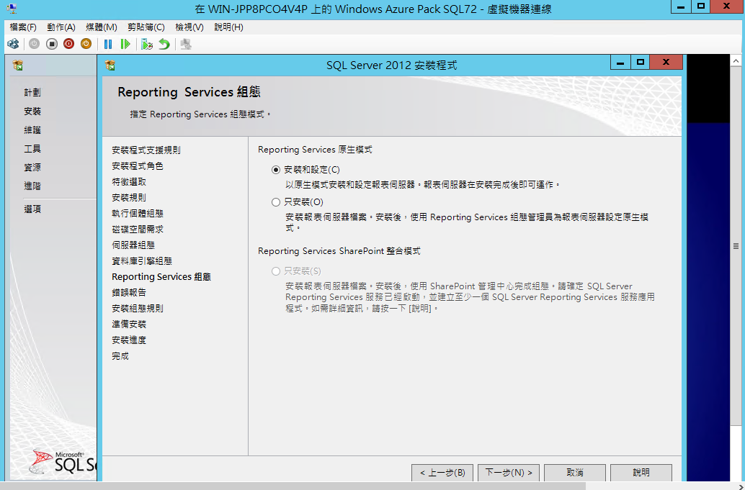The image size is (745, 490).
Task: Click the 完成 step
Action: click(120, 356)
